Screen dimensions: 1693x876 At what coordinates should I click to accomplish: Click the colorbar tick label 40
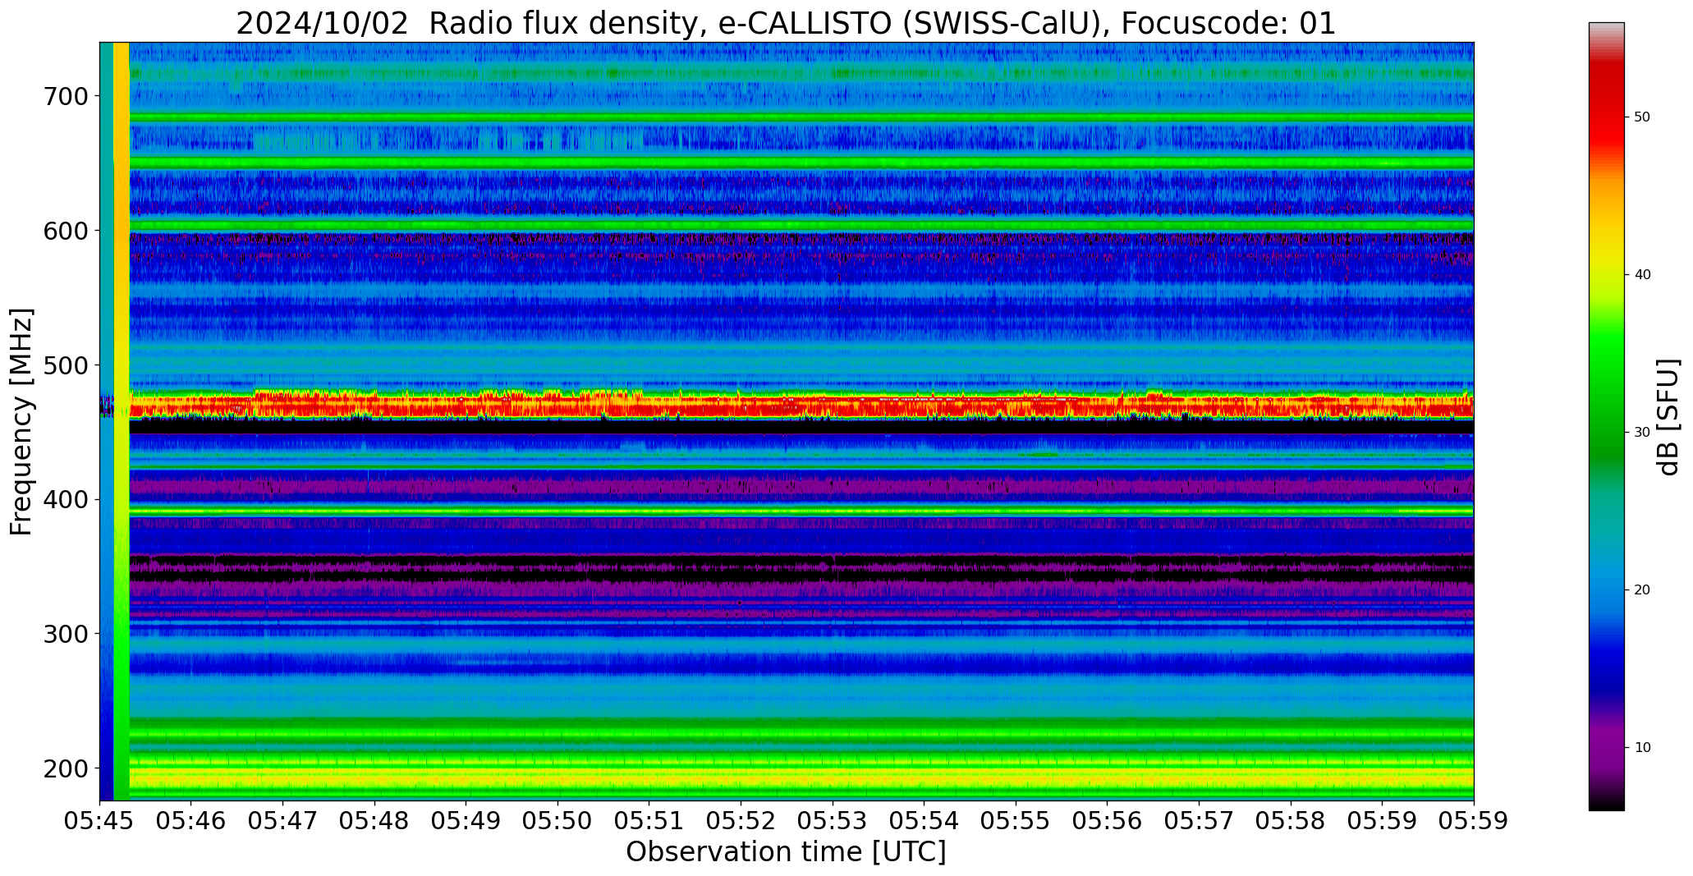(1643, 274)
